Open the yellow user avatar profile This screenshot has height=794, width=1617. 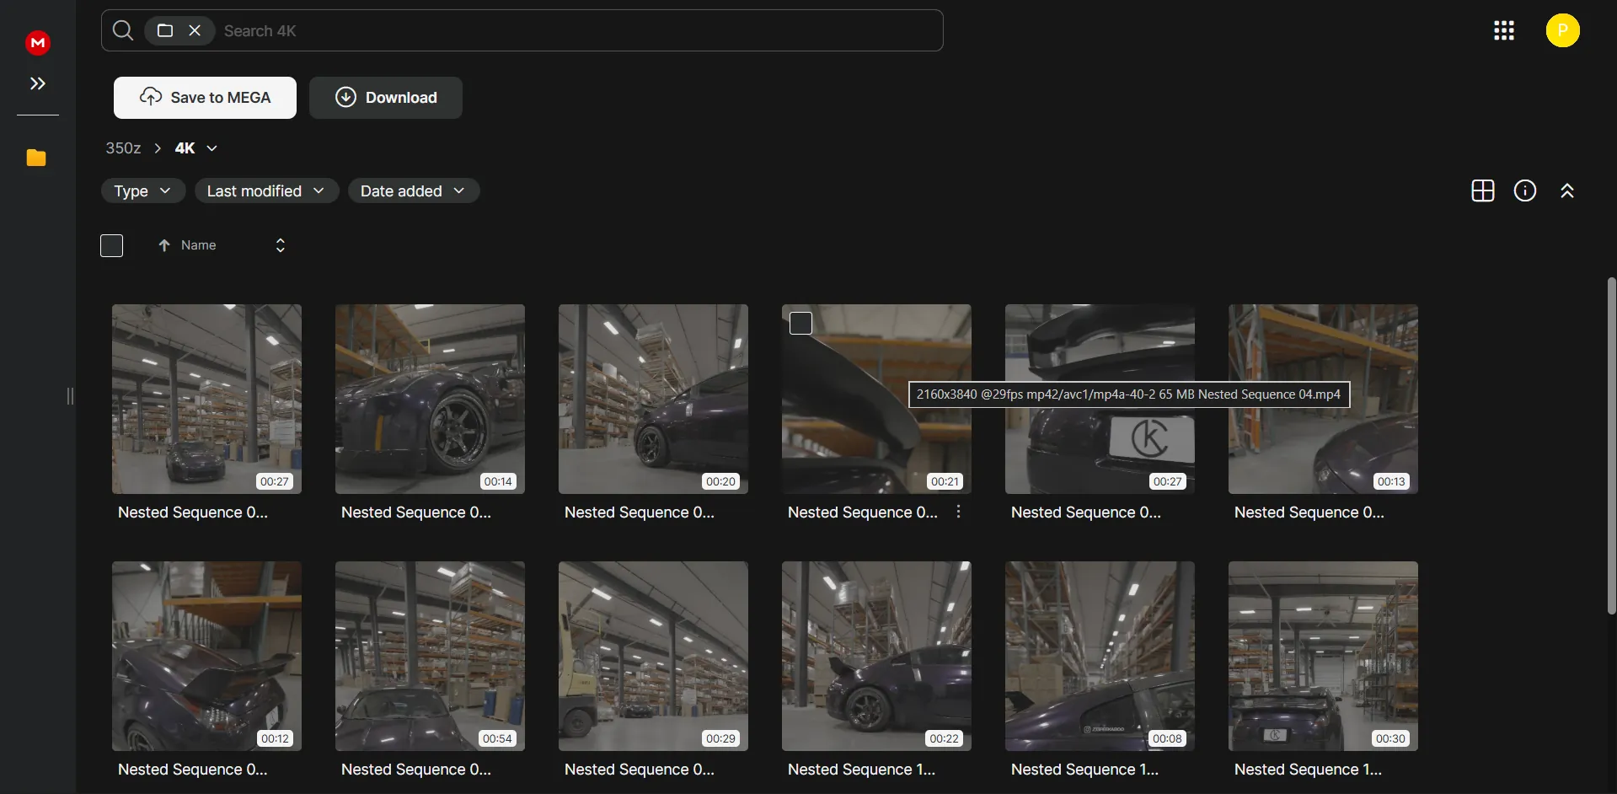tap(1562, 31)
